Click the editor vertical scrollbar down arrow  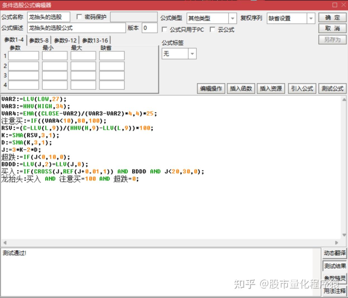point(344,235)
